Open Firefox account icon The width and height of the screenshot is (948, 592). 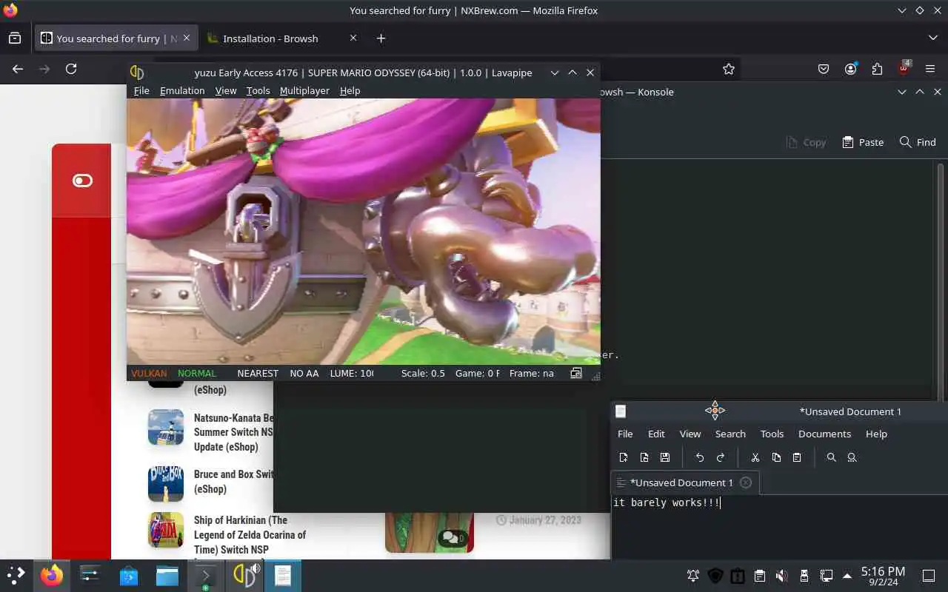tap(850, 69)
